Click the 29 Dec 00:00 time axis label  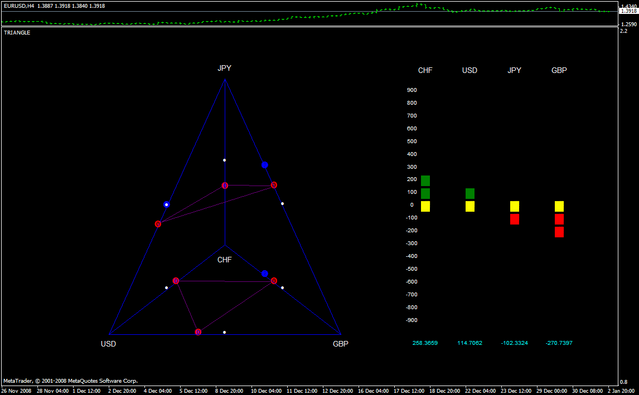(552, 391)
